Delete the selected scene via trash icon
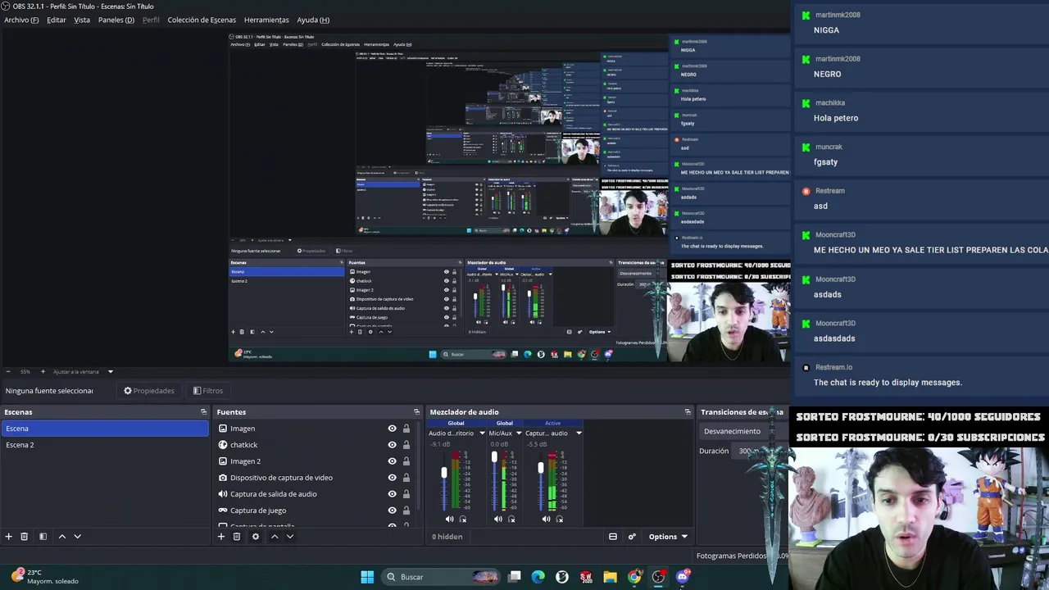Screen dimensions: 1049x590 [x=25, y=537]
